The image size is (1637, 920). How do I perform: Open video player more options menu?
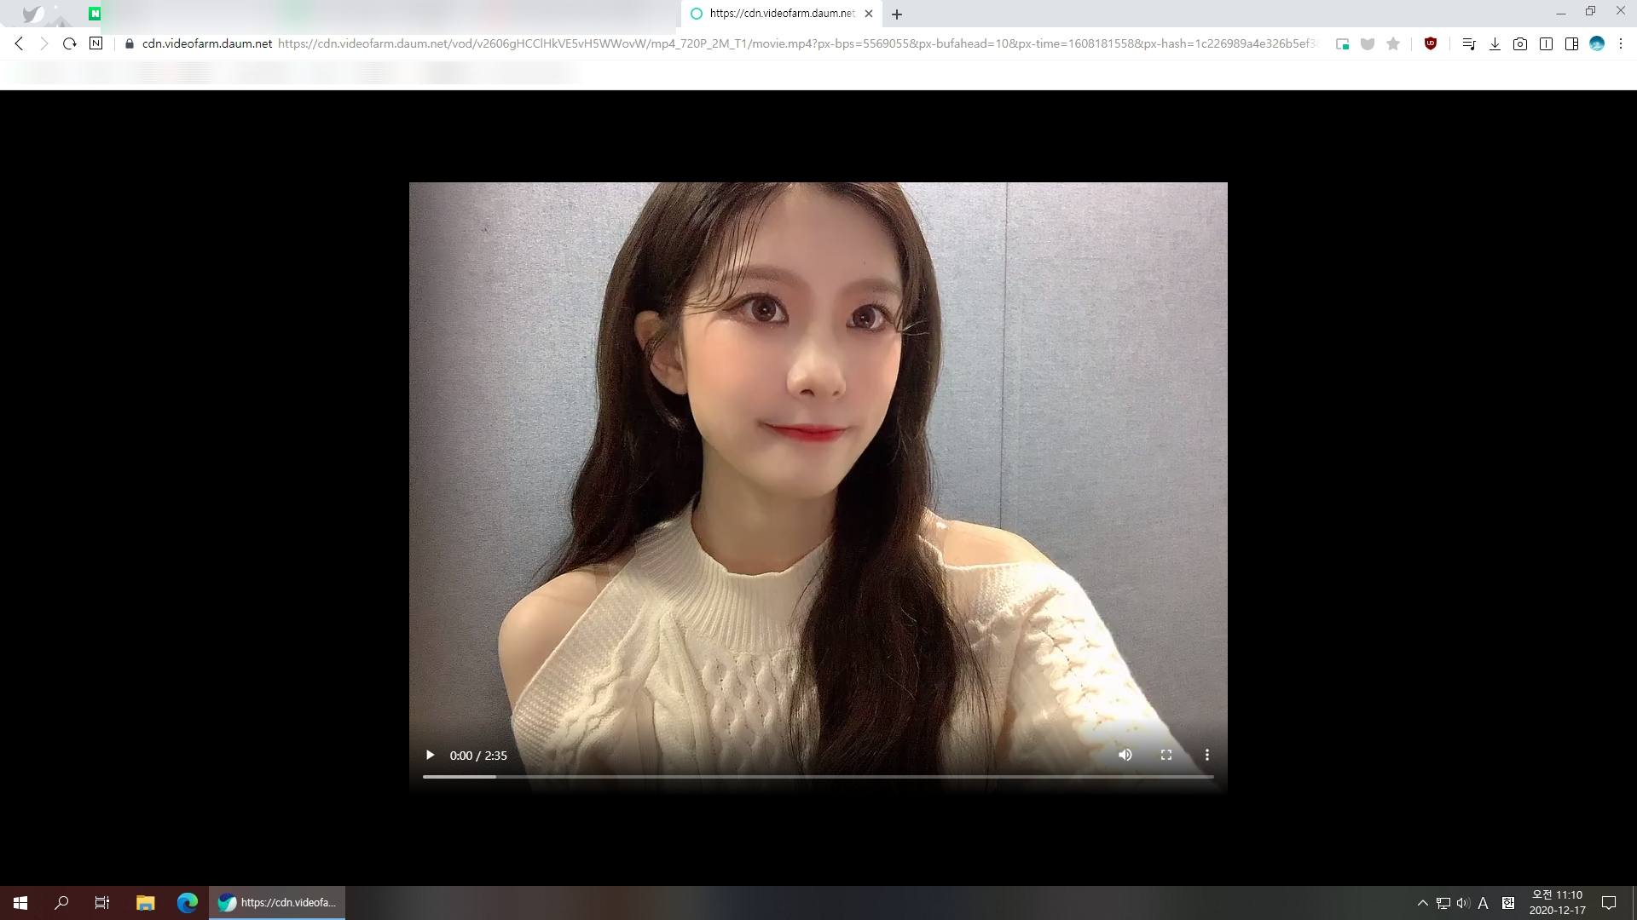tap(1206, 755)
